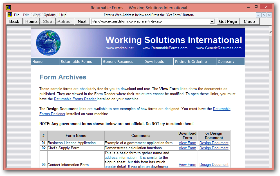The width and height of the screenshot is (280, 176).
Task: Expand the web address dropdown arrow
Action: click(212, 21)
